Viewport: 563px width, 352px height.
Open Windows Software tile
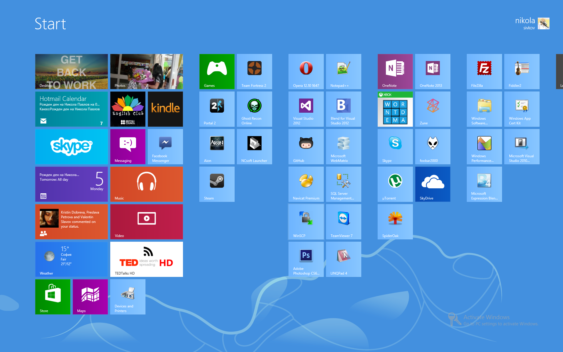coord(484,109)
